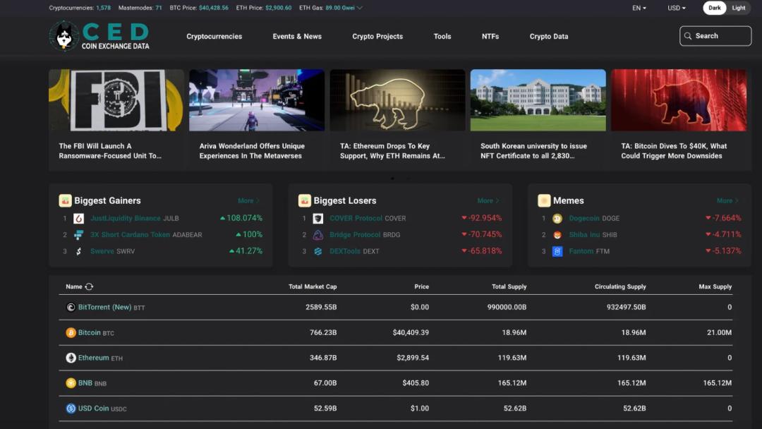Open the Ethereum Drops news thumbnail
The height and width of the screenshot is (429, 762).
(x=397, y=100)
